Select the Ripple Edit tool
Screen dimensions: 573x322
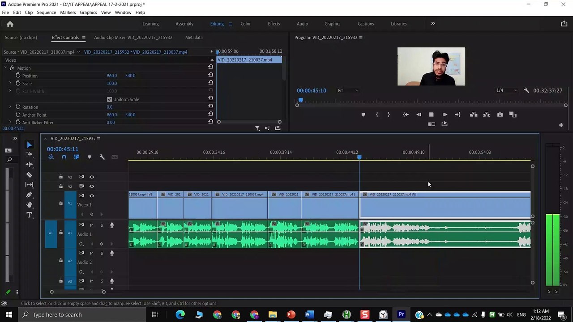[30, 164]
